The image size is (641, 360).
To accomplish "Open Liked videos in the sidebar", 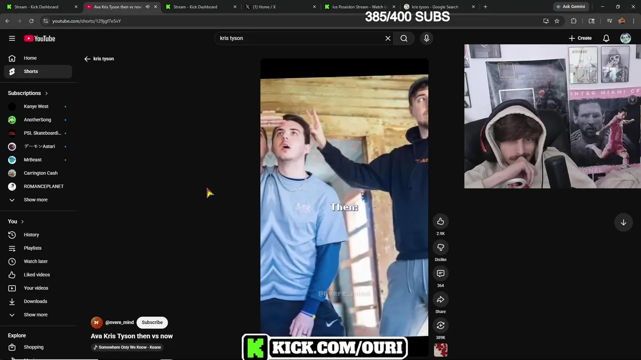I will point(38,274).
